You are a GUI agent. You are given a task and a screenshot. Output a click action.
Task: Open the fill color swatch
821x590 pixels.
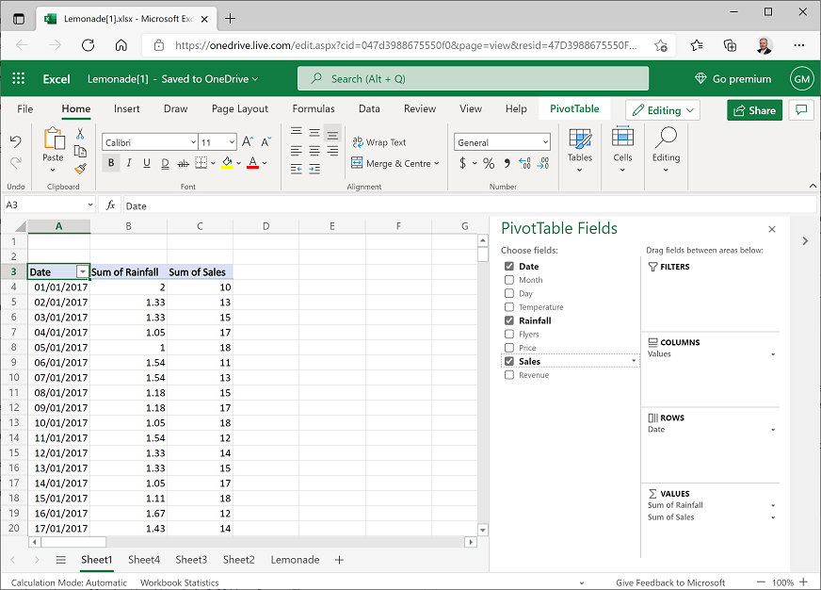229,162
